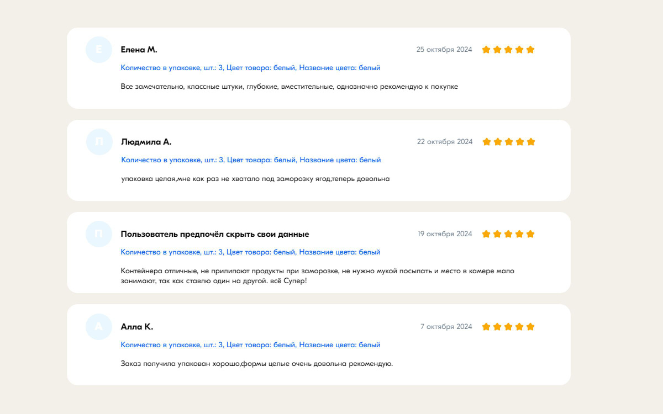Click the date 22 октября 2024
This screenshot has height=414, width=663.
click(445, 142)
